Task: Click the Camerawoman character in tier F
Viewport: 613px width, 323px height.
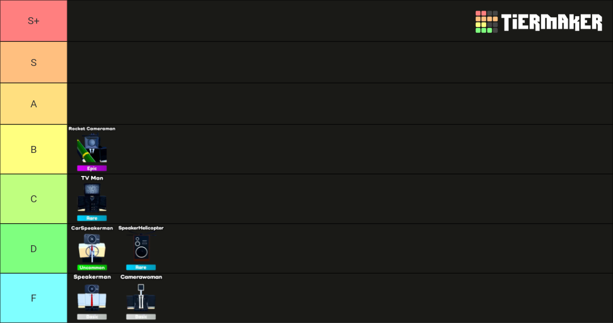Action: [x=140, y=297]
